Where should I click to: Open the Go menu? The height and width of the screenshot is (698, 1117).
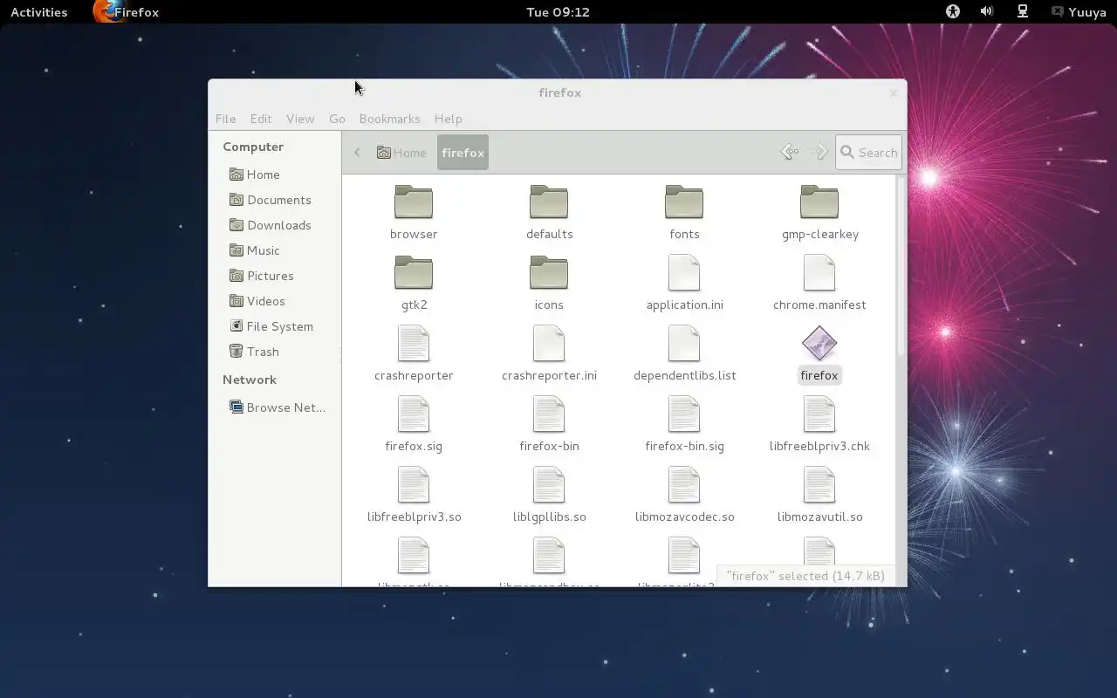point(337,119)
